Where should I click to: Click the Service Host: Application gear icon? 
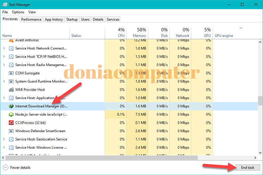(11, 98)
